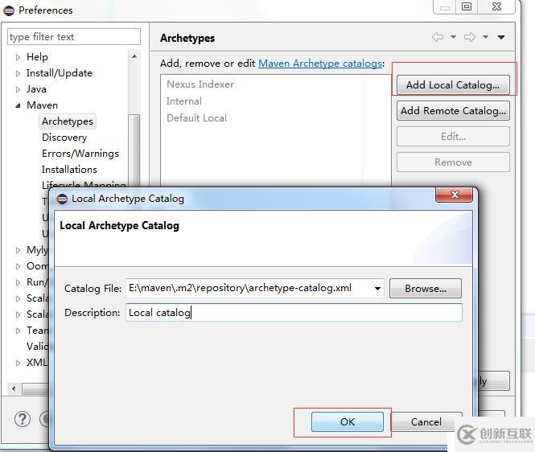The height and width of the screenshot is (452, 535).
Task: Click the Remove button
Action: 453,162
